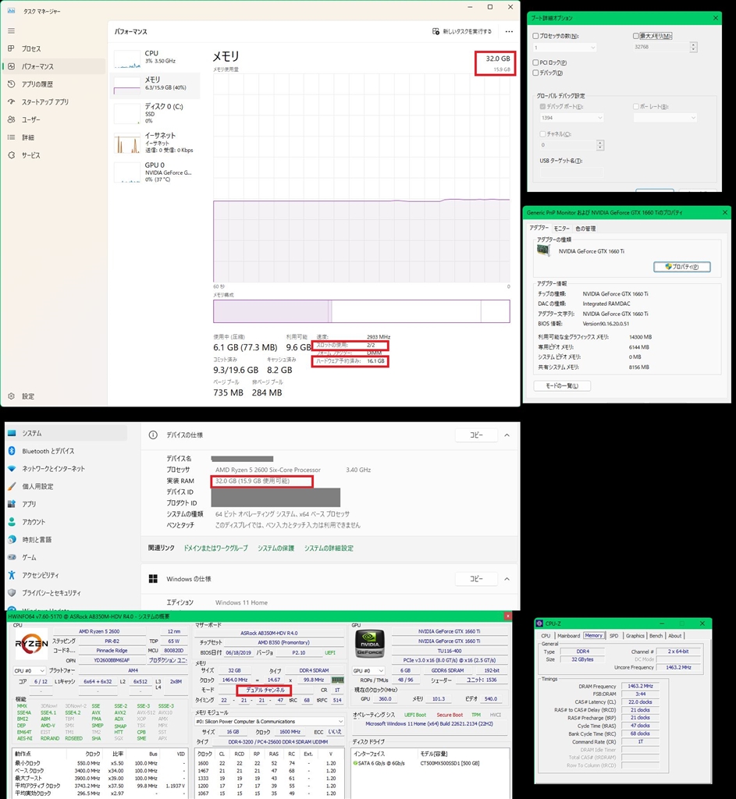Toggle デバッグ checkbox in boot options
The width and height of the screenshot is (736, 799).
click(x=535, y=73)
